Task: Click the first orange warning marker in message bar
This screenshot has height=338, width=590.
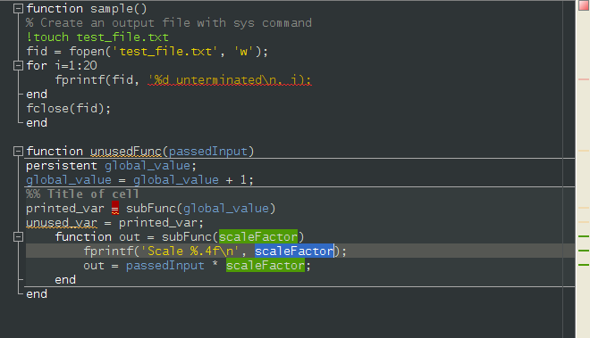Action: click(x=583, y=151)
